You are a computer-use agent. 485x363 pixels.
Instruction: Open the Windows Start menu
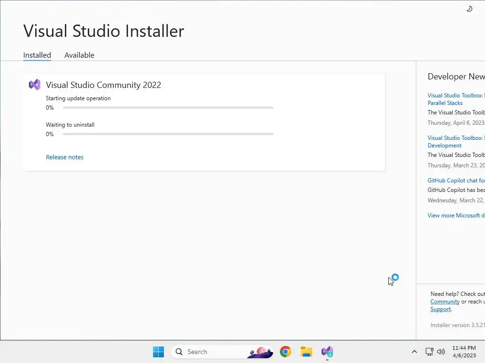tap(158, 352)
